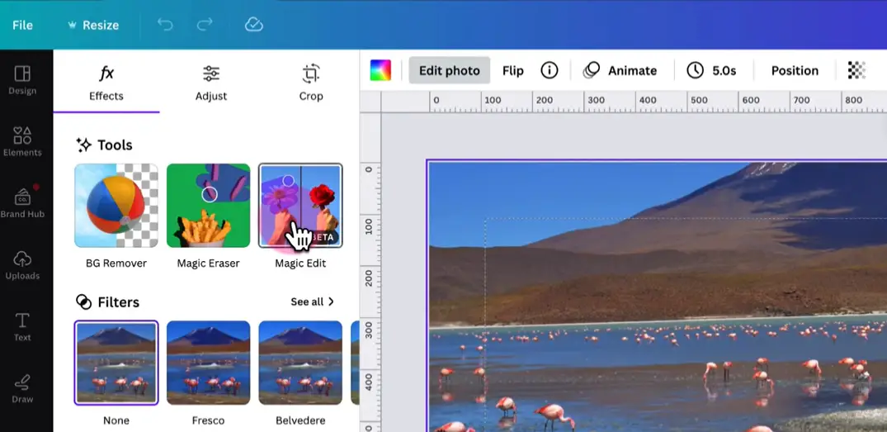
Task: Undo the last action
Action: point(165,24)
